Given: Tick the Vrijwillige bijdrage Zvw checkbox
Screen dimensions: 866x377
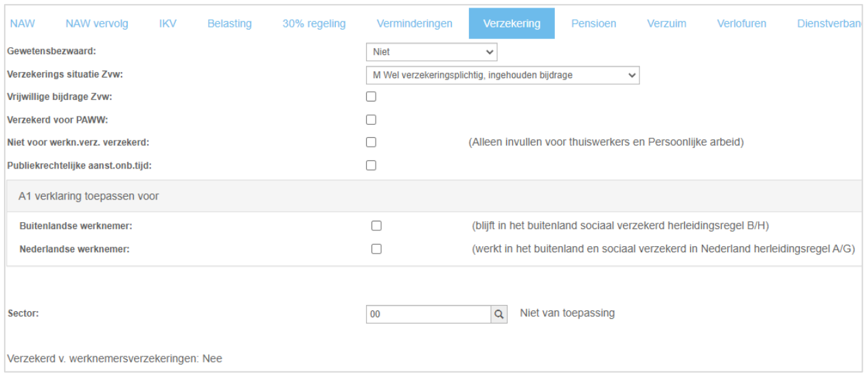Looking at the screenshot, I should pos(371,97).
